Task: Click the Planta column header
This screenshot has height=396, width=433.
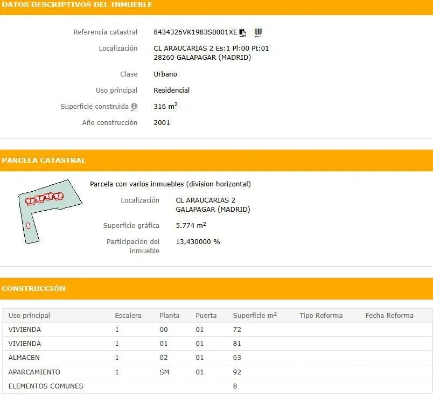Action: click(169, 316)
